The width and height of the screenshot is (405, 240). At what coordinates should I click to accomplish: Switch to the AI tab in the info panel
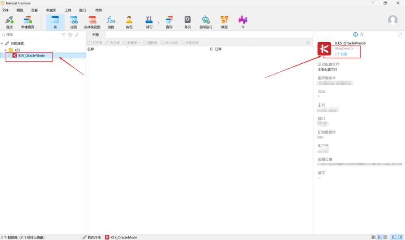(x=362, y=35)
